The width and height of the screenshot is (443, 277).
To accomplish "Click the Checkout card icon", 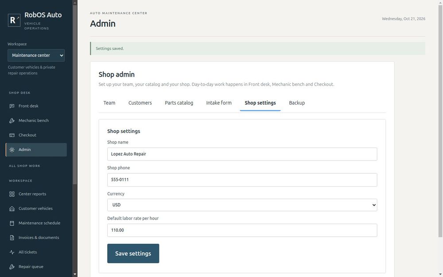I will [12, 135].
